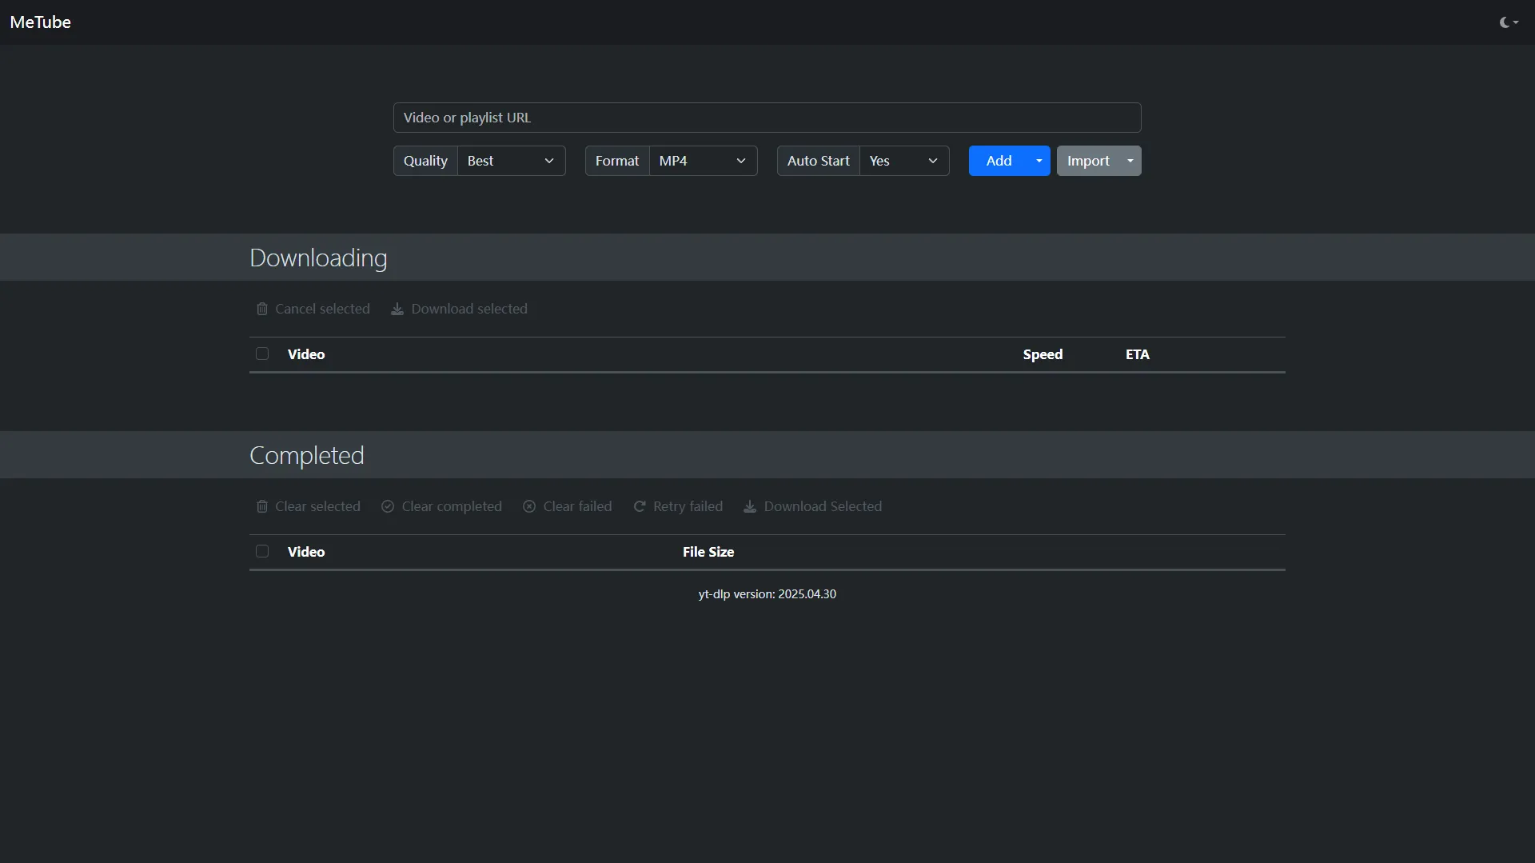The image size is (1535, 863).
Task: Toggle select-all checkbox in Completed table
Action: [262, 551]
